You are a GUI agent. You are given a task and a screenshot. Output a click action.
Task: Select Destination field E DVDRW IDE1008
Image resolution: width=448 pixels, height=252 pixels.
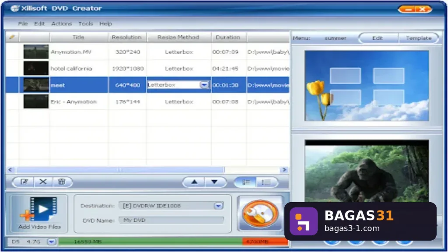(171, 206)
